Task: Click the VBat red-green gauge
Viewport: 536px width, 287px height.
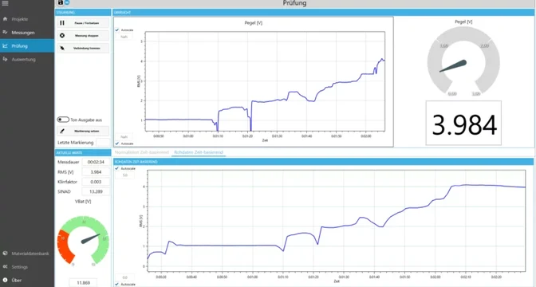Action: 83,240
